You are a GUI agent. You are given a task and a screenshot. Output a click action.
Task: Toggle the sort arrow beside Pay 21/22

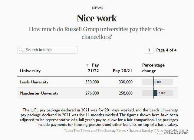(x=87, y=65)
